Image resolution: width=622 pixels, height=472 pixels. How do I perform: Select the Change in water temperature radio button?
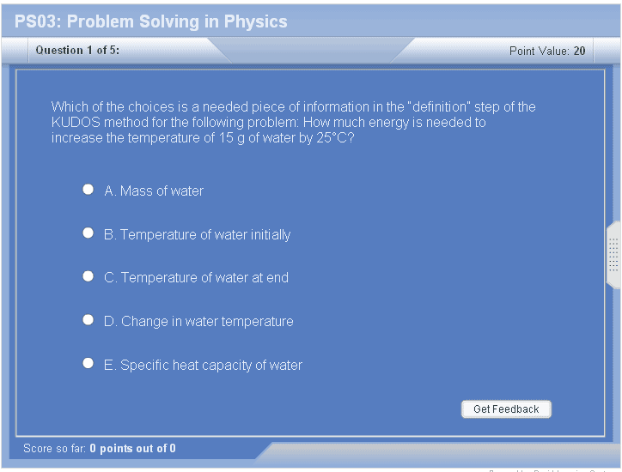[88, 320]
